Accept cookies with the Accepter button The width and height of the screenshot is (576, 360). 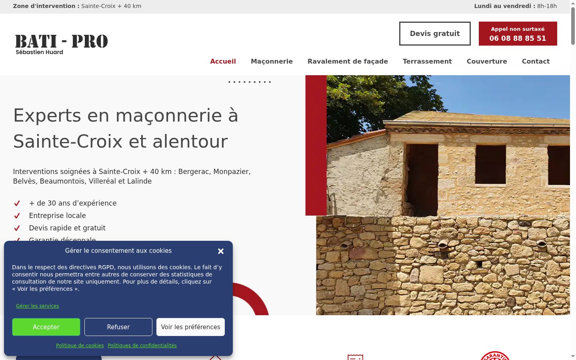point(46,327)
